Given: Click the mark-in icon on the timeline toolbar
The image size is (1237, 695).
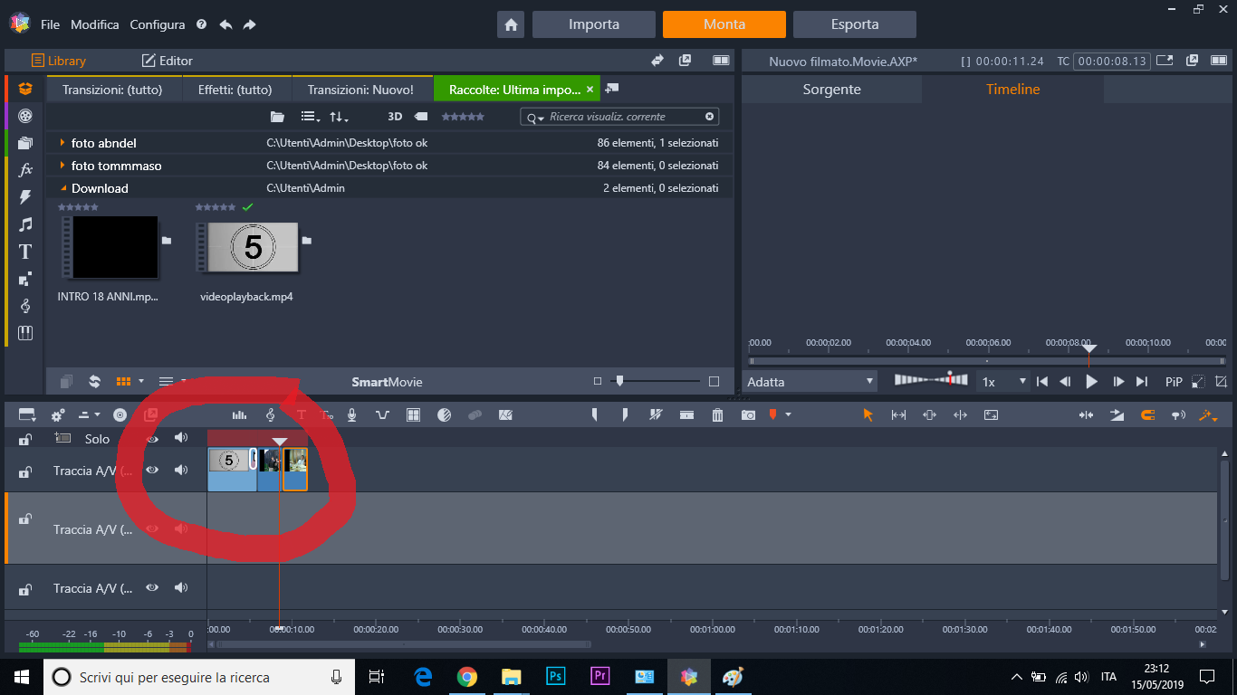Looking at the screenshot, I should point(595,414).
